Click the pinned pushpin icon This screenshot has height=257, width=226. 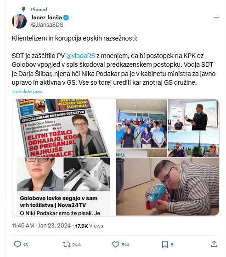click(x=24, y=9)
